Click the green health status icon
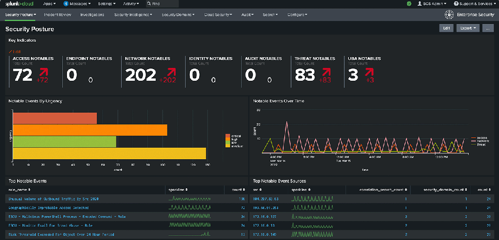Screen dimensions: 499x240 pos(409,4)
